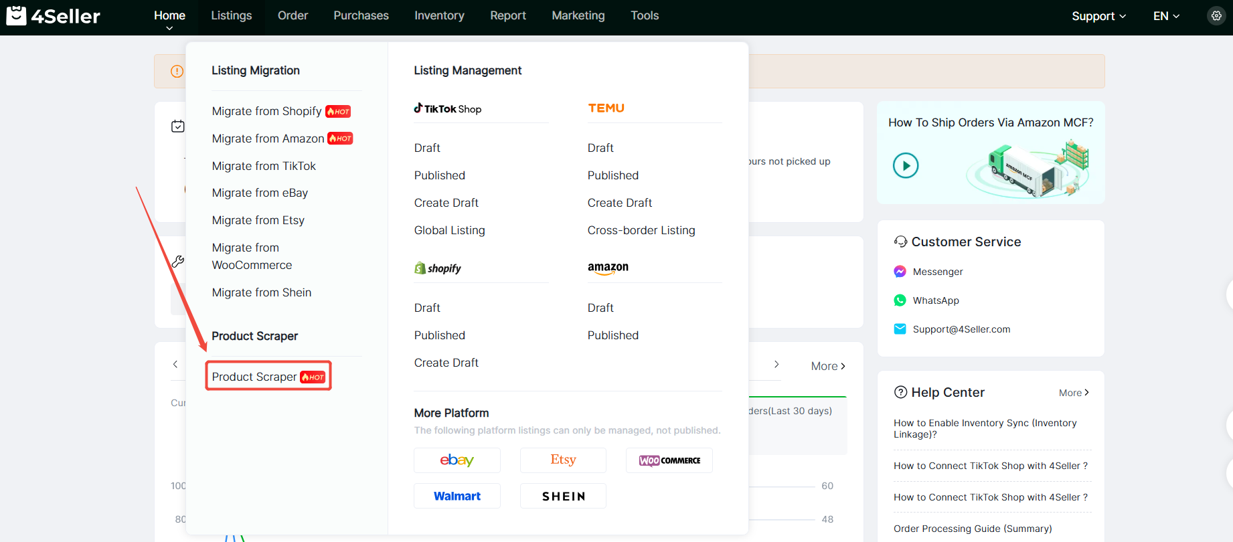
Task: Open the Inventory menu
Action: click(439, 15)
